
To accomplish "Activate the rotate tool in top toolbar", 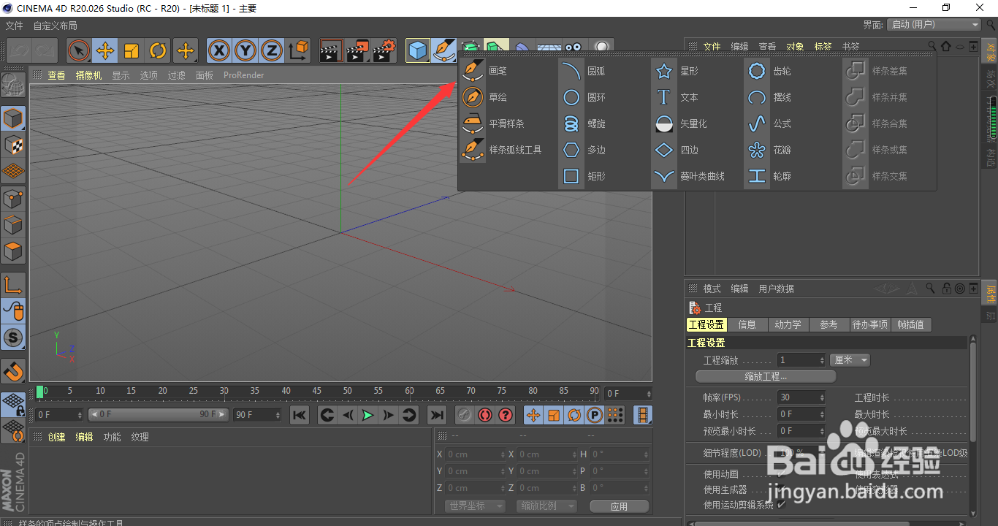I will pyautogui.click(x=158, y=50).
